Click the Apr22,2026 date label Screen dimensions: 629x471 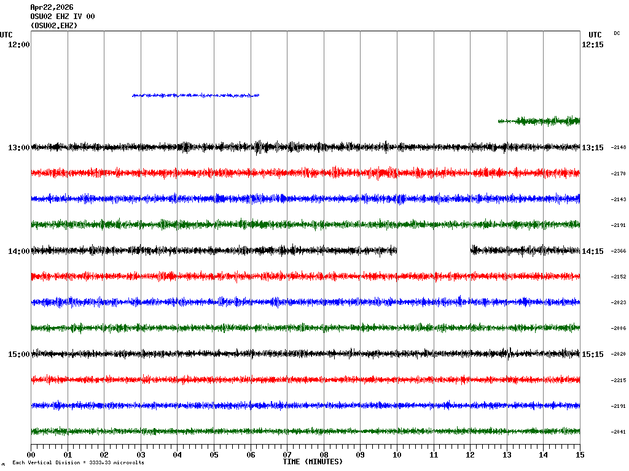point(52,7)
